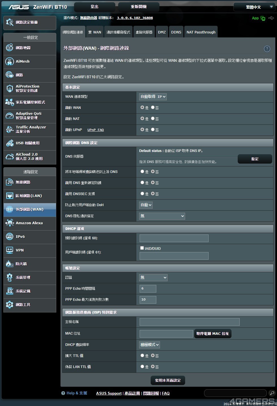Image resolution: width=277 pixels, height=406 pixels.
Task: Open the ASUS Support link
Action: (109, 393)
